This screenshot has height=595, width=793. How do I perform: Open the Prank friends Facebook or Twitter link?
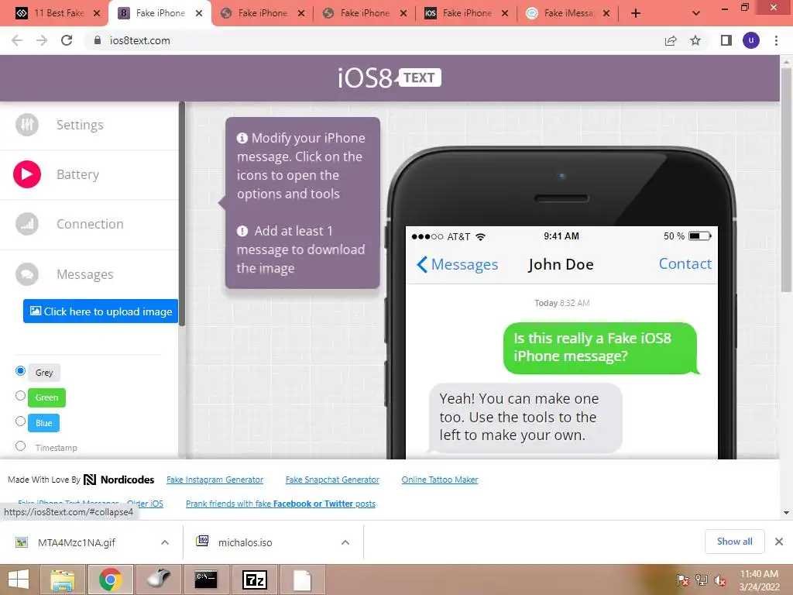(x=280, y=504)
